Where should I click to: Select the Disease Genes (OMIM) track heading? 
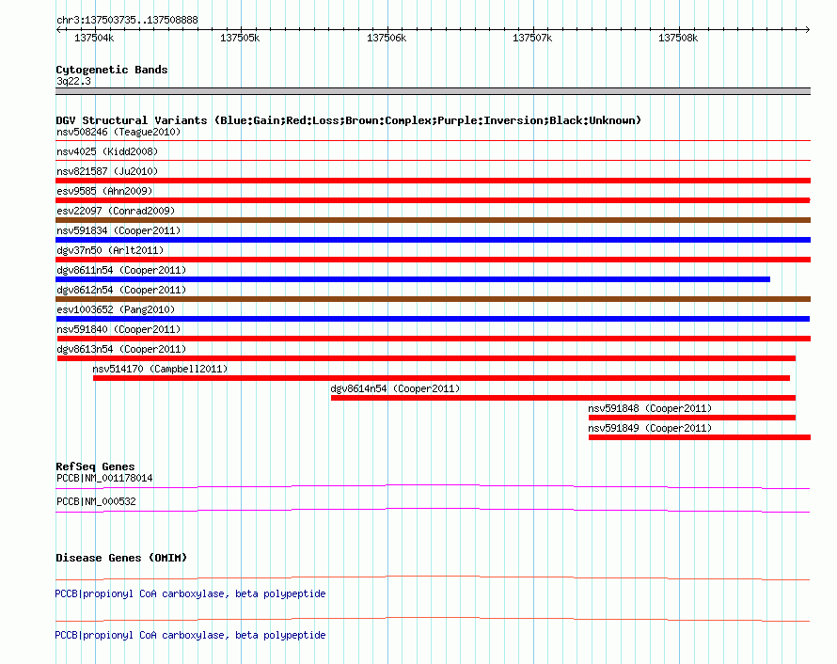(121, 558)
